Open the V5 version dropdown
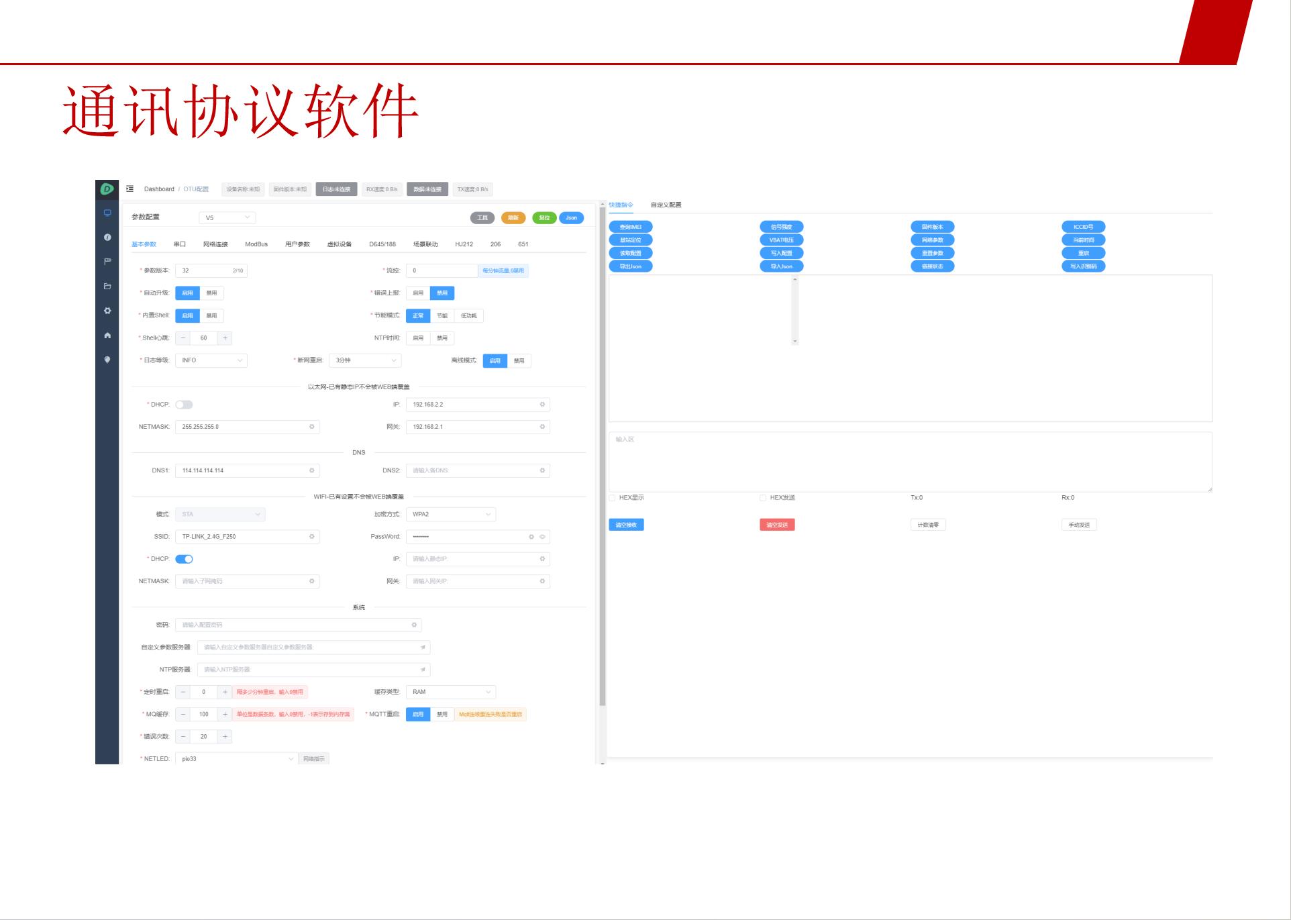Screen dimensions: 1291x920 [x=227, y=217]
